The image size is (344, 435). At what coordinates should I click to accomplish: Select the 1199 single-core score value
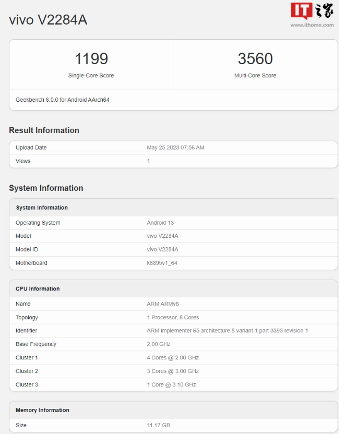(91, 58)
